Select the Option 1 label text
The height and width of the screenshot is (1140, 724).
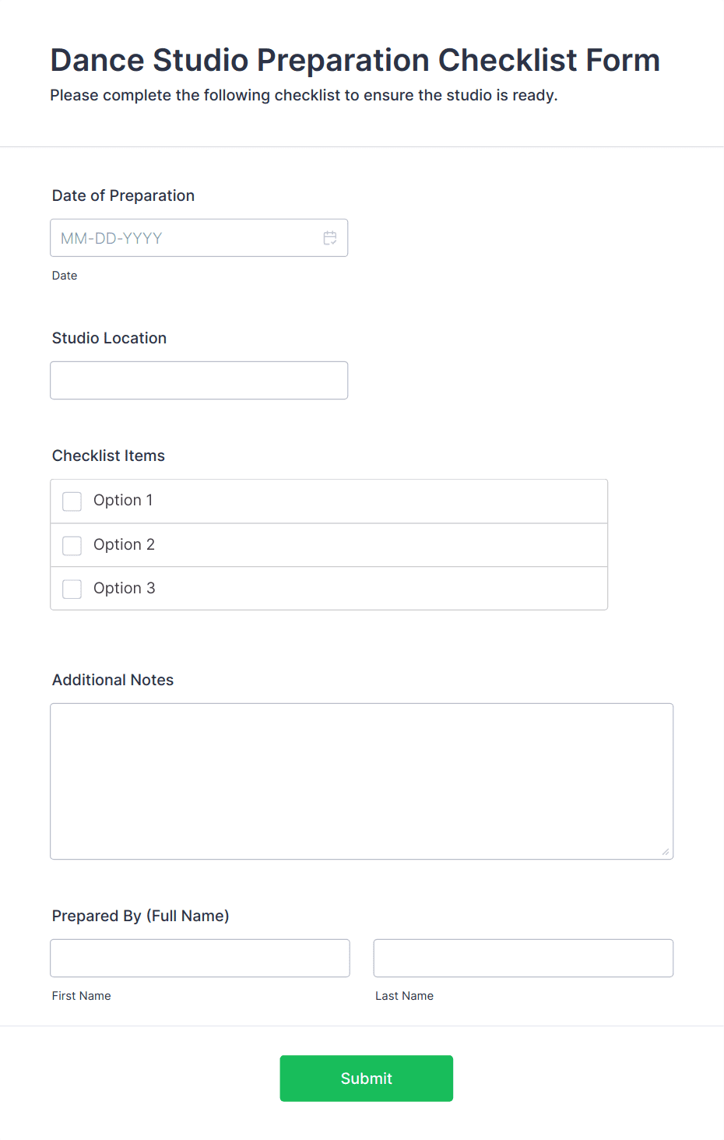click(123, 501)
